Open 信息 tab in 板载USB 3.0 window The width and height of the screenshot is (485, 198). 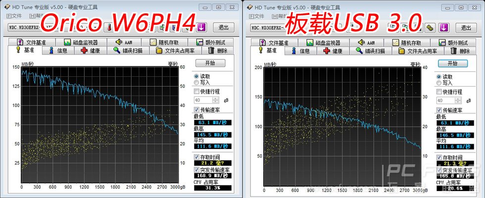pyautogui.click(x=300, y=50)
